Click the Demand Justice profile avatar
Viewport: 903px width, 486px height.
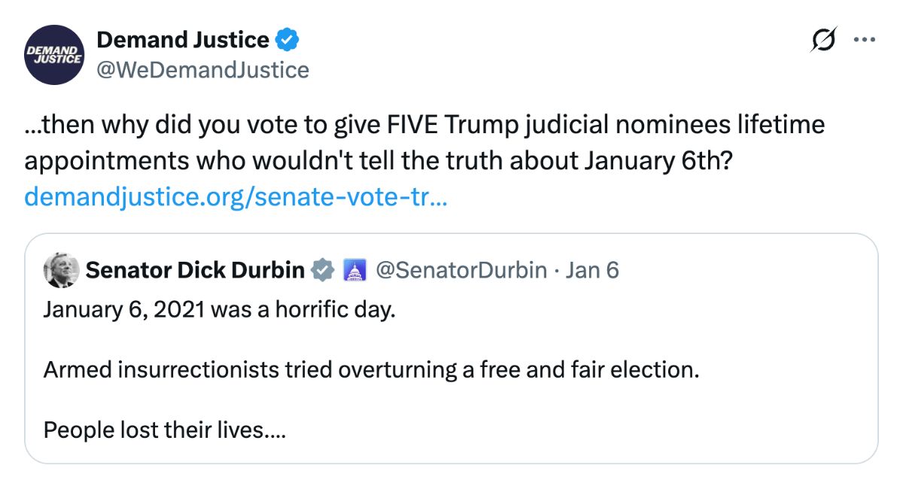[x=53, y=54]
